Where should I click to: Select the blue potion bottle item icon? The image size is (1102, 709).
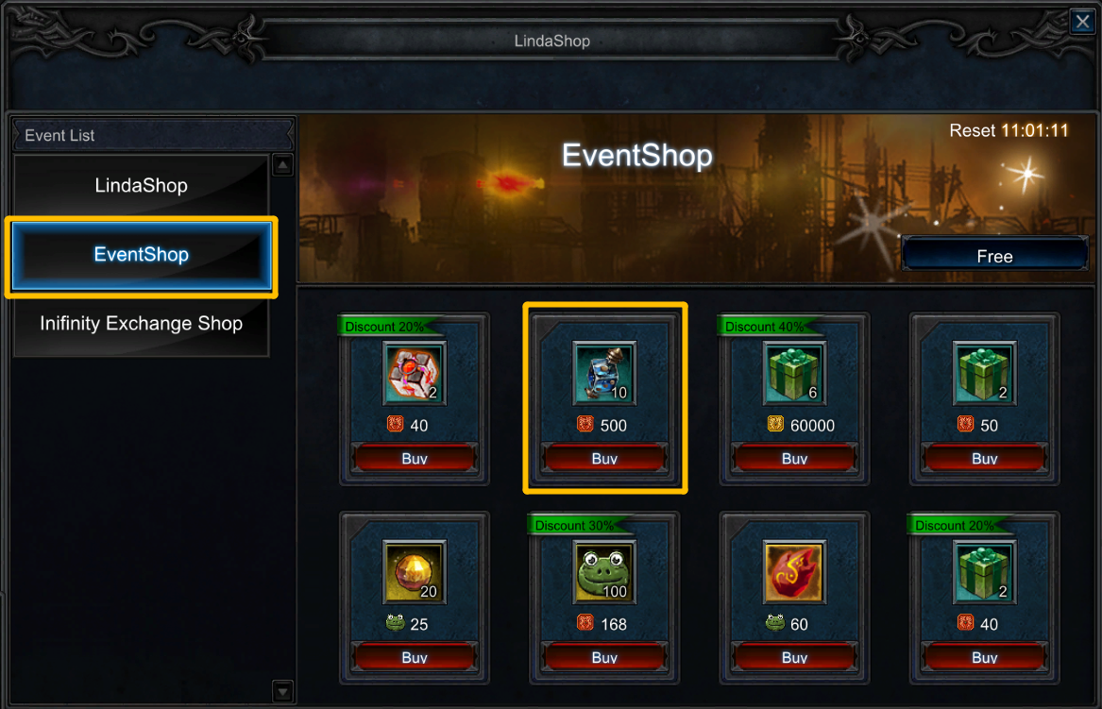tap(604, 373)
